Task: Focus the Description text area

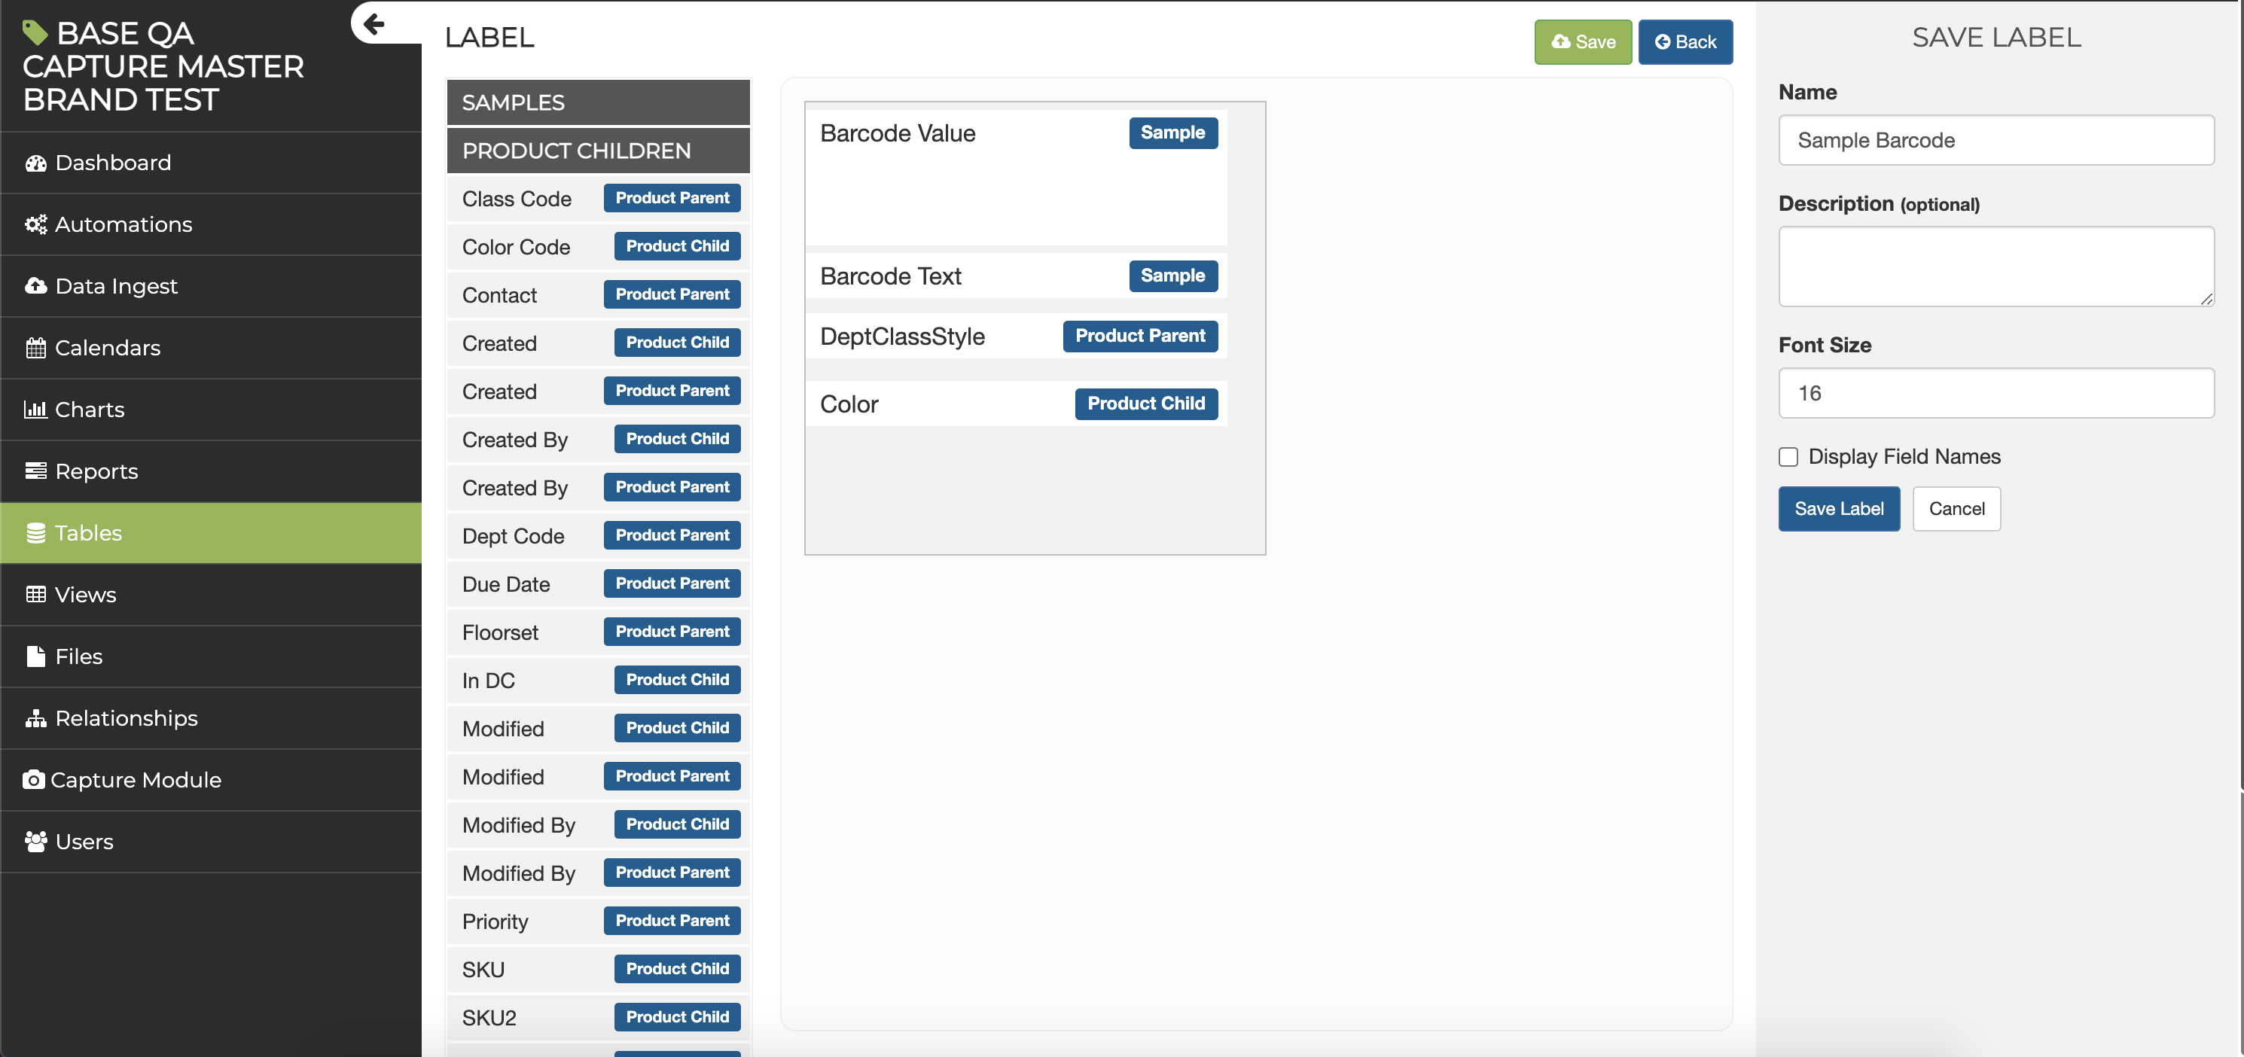Action: (1995, 267)
